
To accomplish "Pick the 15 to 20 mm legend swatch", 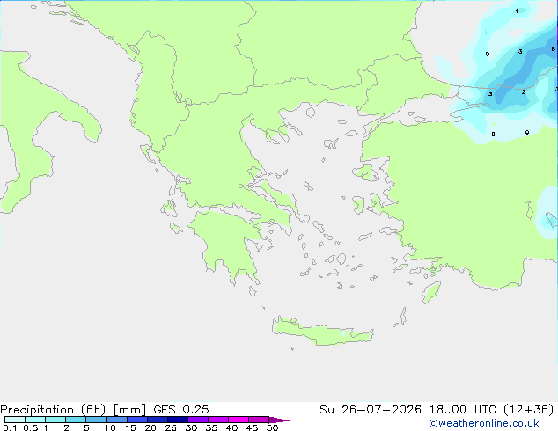I will pos(137,420).
